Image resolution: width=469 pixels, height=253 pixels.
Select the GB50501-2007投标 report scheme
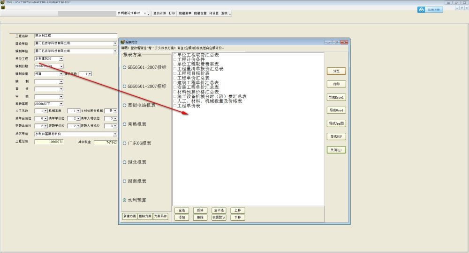tap(124, 67)
